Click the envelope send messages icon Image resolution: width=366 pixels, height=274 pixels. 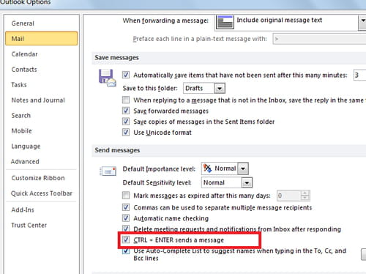[108, 171]
